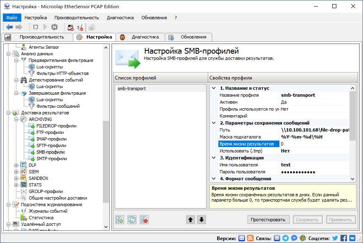
Task: Add a new SMB profile with the green plus icon
Action: coord(119,219)
